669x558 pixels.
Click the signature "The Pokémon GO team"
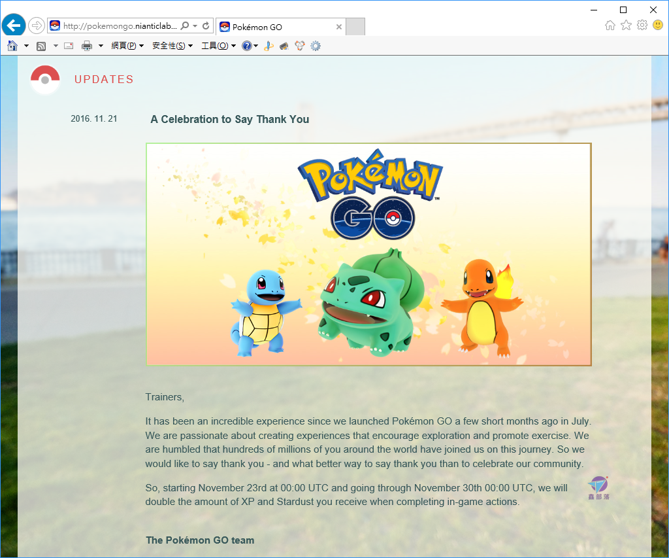(x=200, y=540)
